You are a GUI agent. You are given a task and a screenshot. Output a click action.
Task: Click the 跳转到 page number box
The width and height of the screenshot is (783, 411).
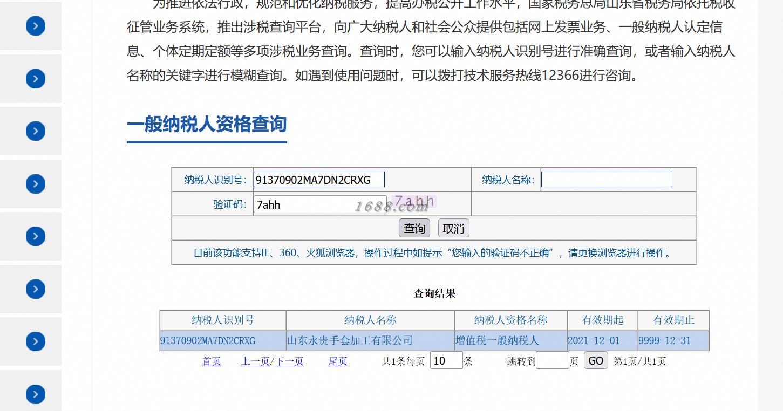pyautogui.click(x=553, y=360)
